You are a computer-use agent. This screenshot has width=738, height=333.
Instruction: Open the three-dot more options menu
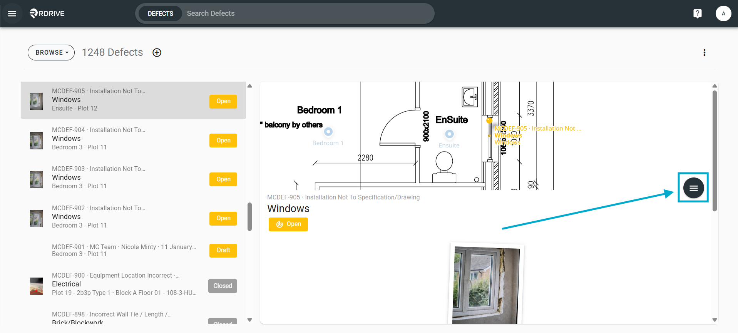pos(705,52)
